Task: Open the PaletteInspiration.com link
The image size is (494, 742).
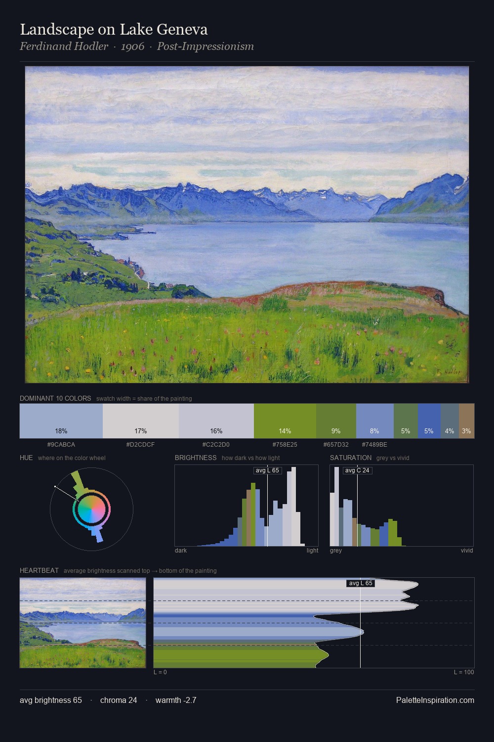Action: coord(435,700)
